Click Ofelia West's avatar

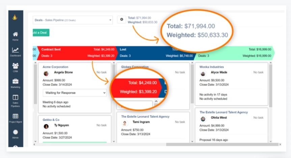[203, 119]
